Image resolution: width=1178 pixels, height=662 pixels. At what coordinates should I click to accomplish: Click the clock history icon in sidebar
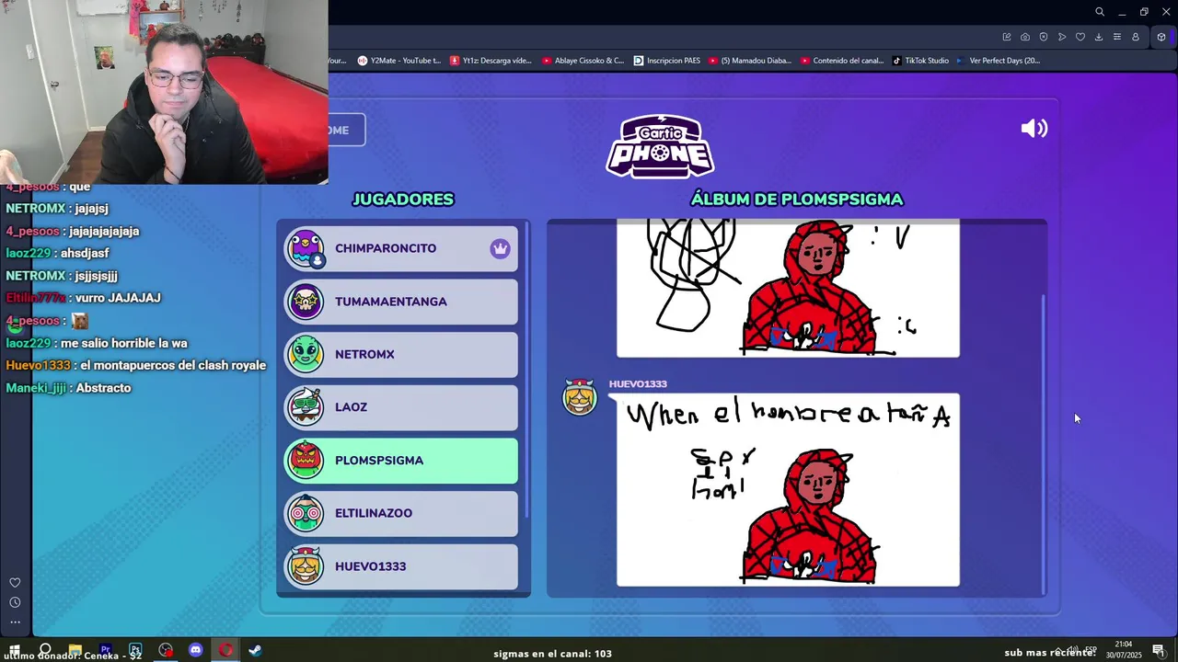pos(15,603)
